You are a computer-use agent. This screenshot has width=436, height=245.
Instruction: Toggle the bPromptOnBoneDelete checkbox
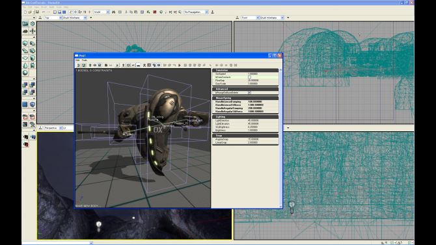click(x=249, y=92)
